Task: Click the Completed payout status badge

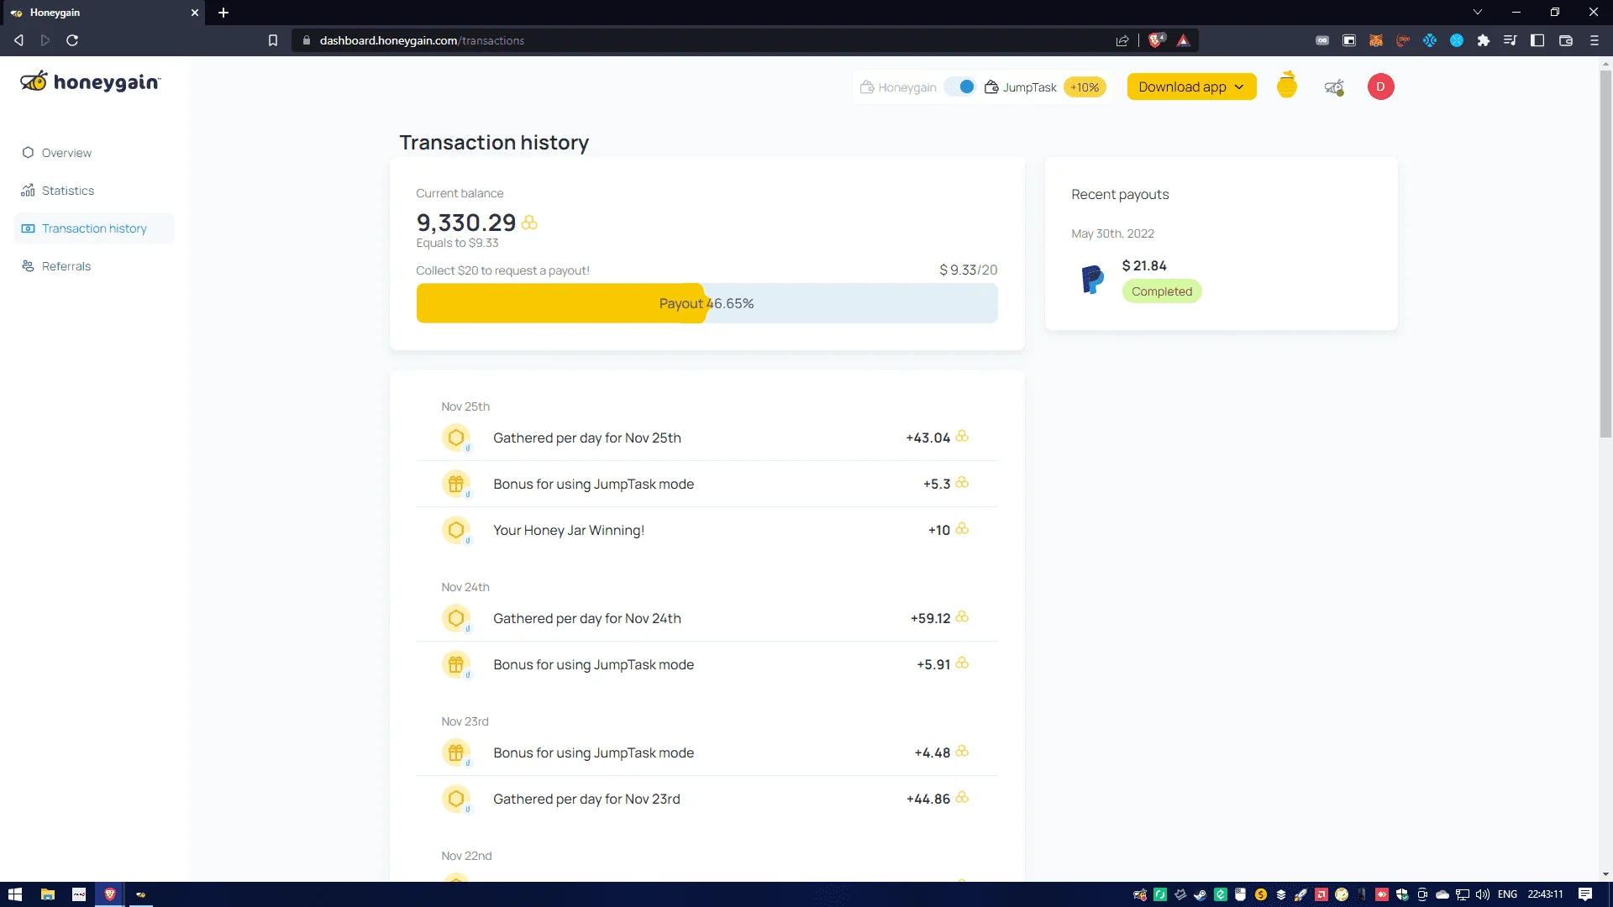Action: (1162, 291)
